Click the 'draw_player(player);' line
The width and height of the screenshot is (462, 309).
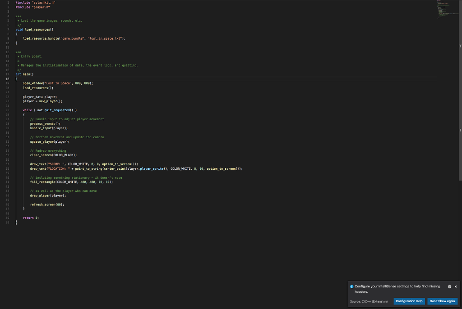coord(48,195)
